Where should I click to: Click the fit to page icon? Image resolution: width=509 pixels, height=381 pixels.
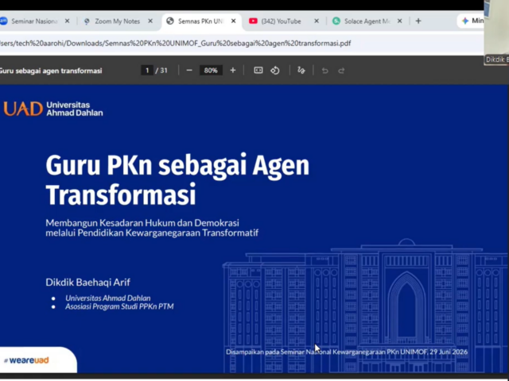click(258, 71)
